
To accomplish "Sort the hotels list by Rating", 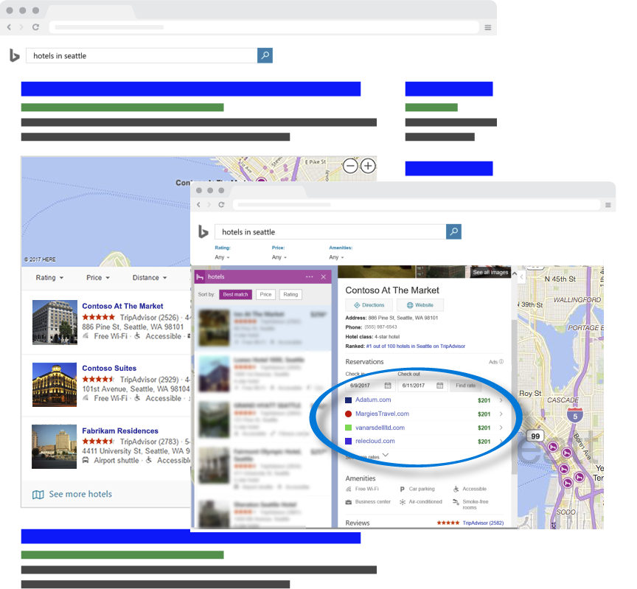I will [290, 294].
